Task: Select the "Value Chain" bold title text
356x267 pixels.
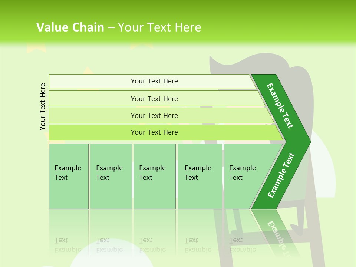Action: coord(70,27)
